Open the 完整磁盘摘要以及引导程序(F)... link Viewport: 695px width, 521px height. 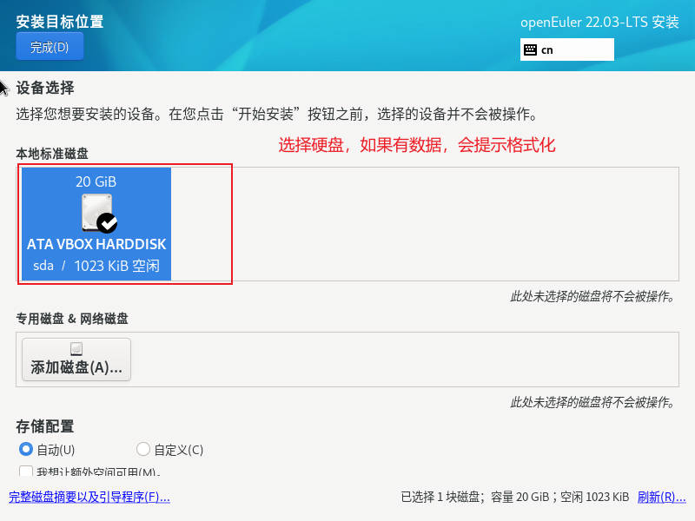click(89, 497)
